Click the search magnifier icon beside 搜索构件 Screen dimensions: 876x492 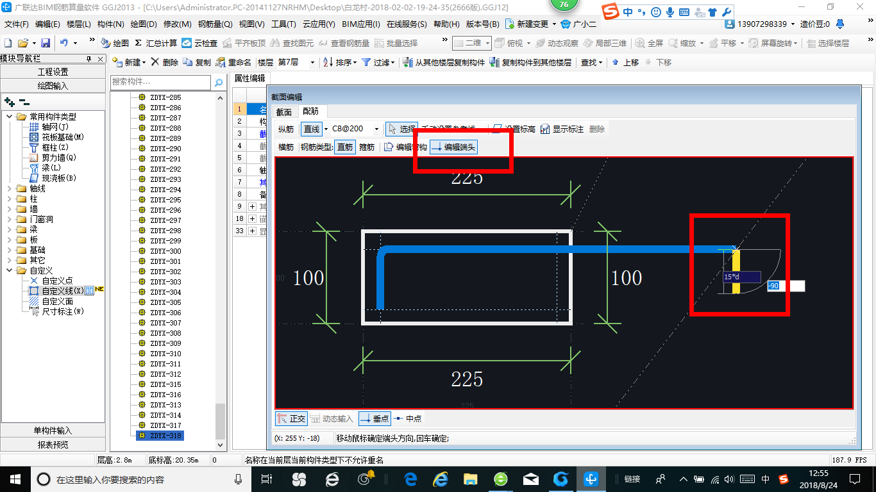[x=219, y=82]
